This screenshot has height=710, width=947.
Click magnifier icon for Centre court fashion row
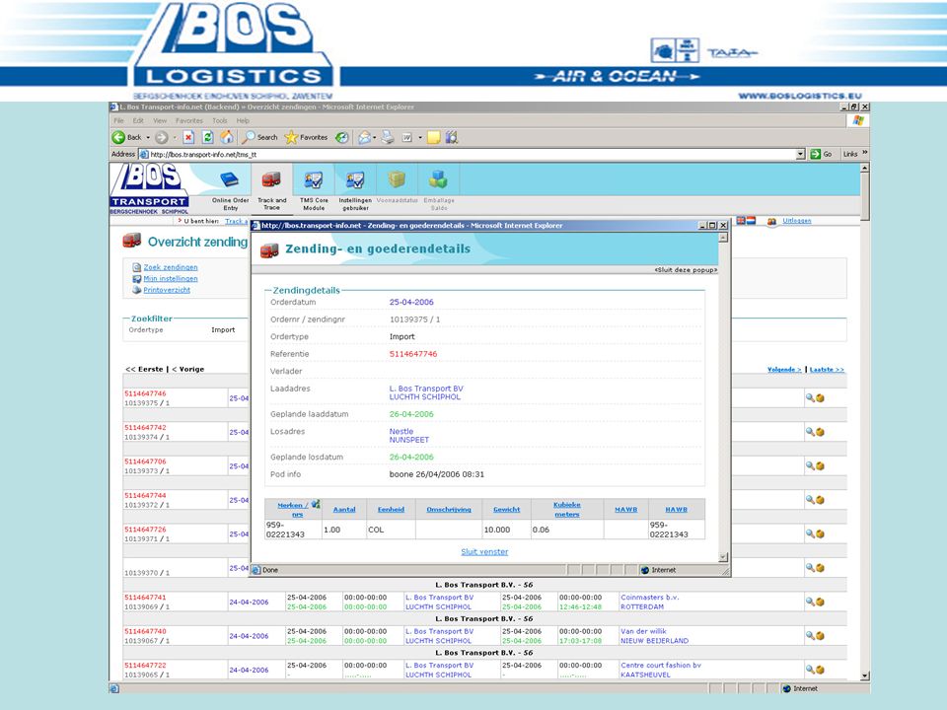click(x=810, y=670)
